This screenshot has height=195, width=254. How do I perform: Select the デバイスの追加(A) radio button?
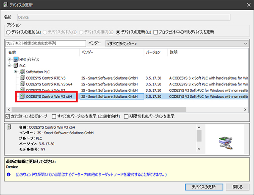point(8,32)
